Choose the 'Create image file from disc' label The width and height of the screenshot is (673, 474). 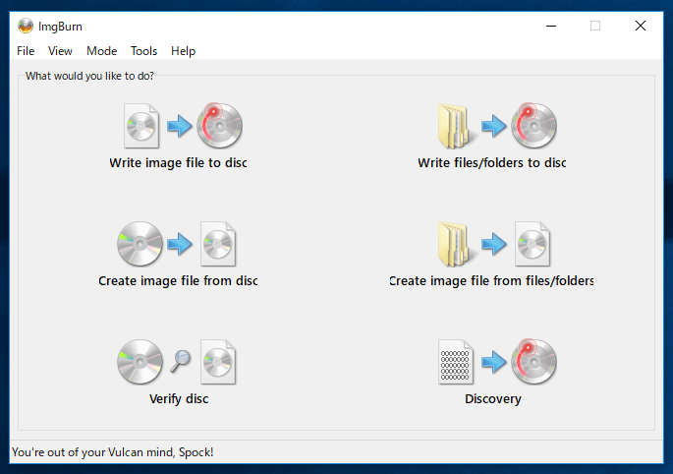[x=178, y=281]
